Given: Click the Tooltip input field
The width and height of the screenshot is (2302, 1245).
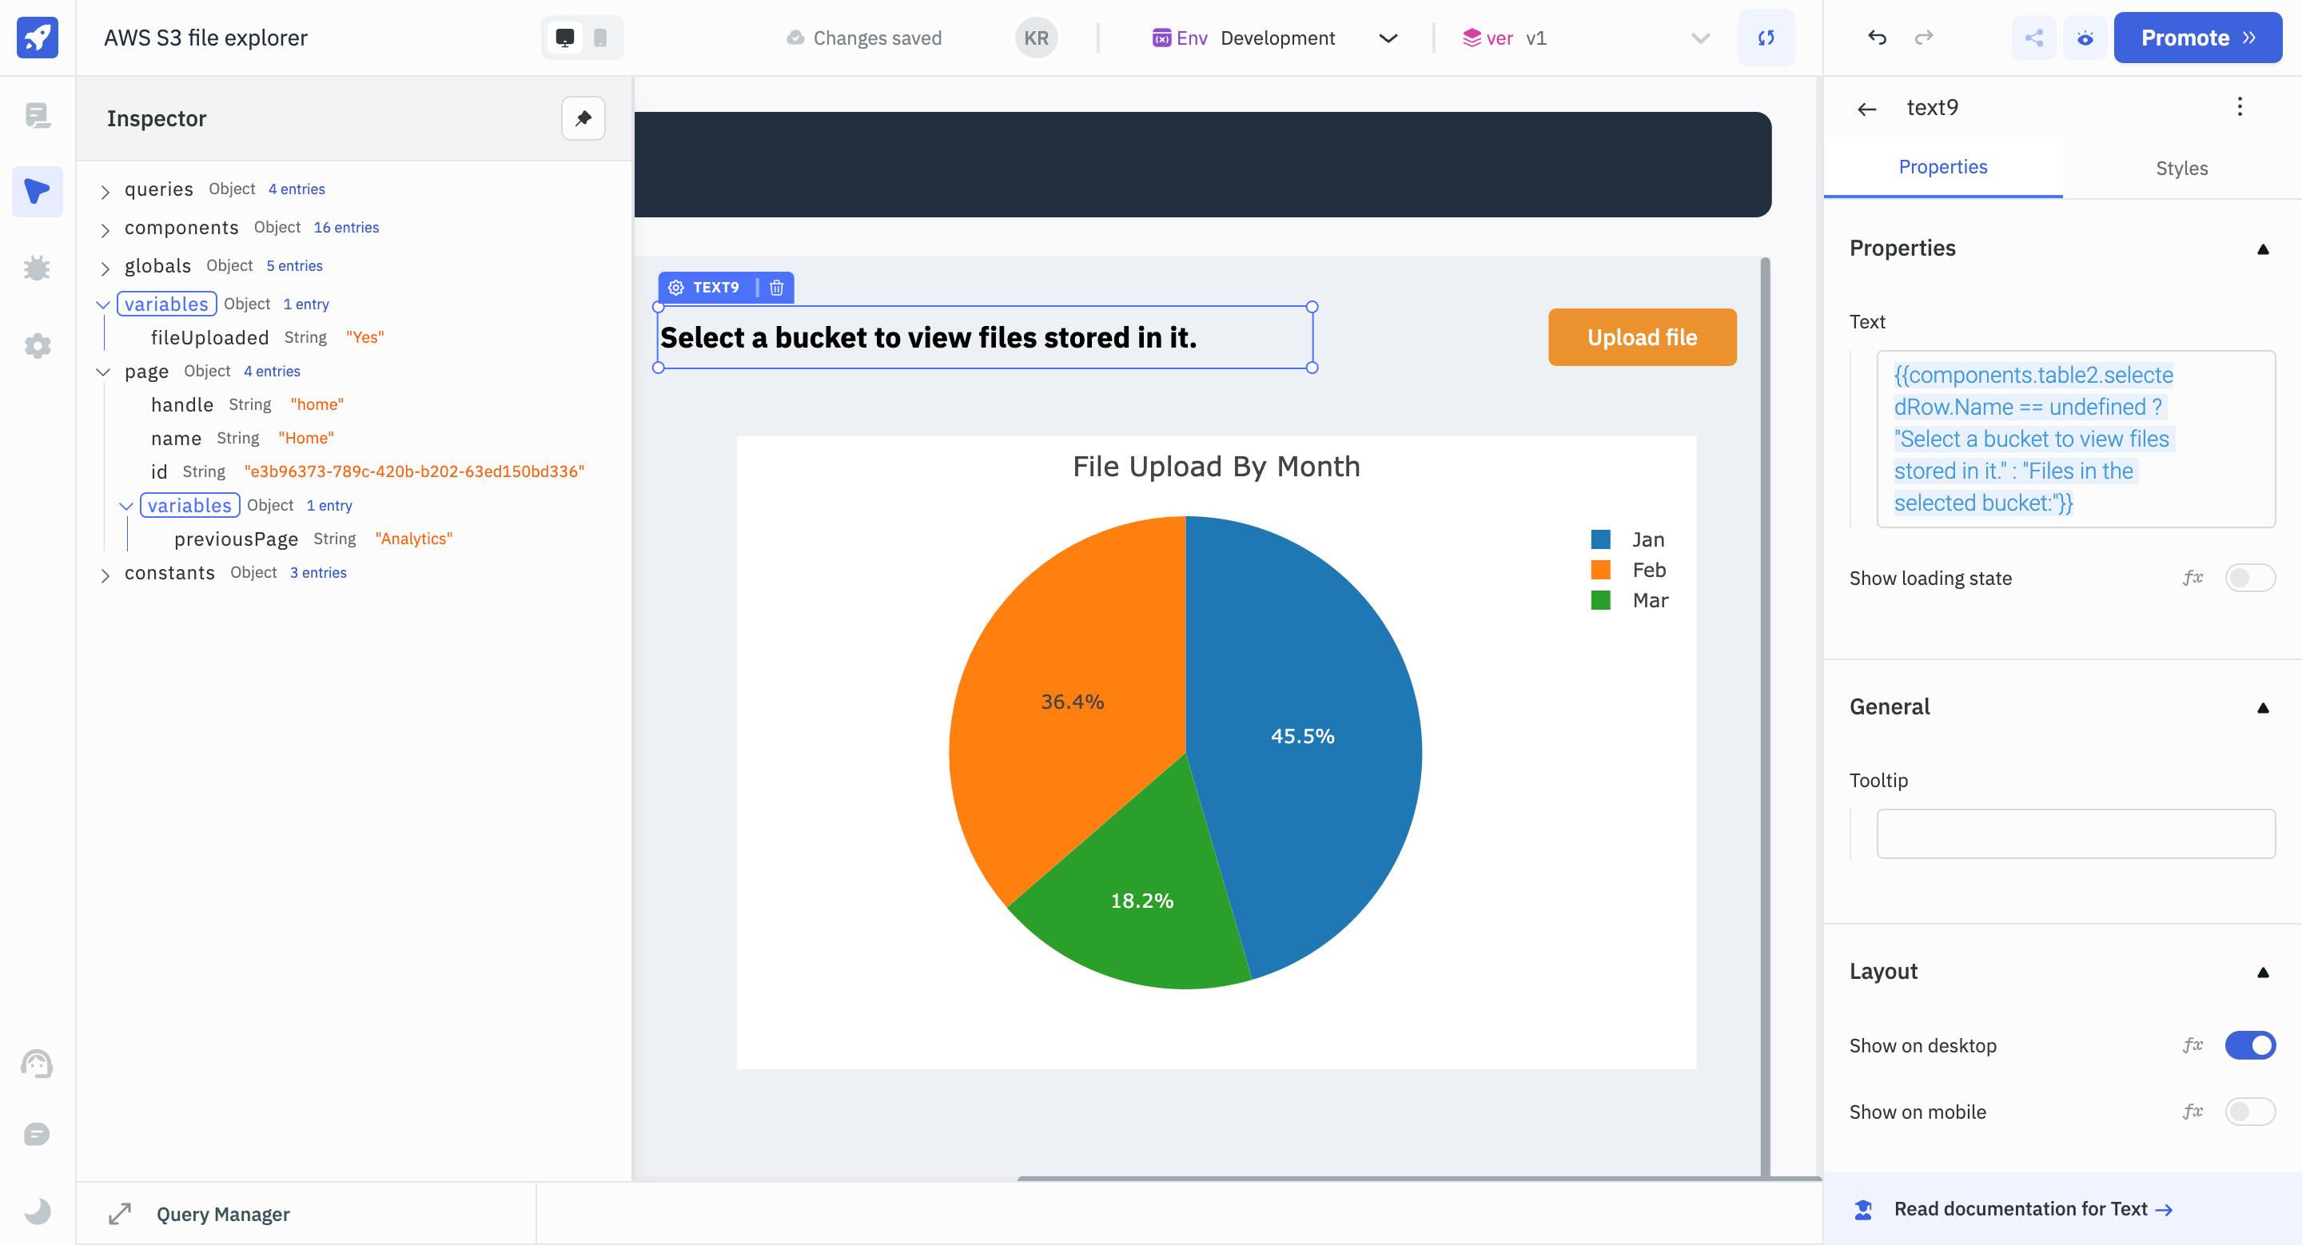Looking at the screenshot, I should click(2076, 833).
